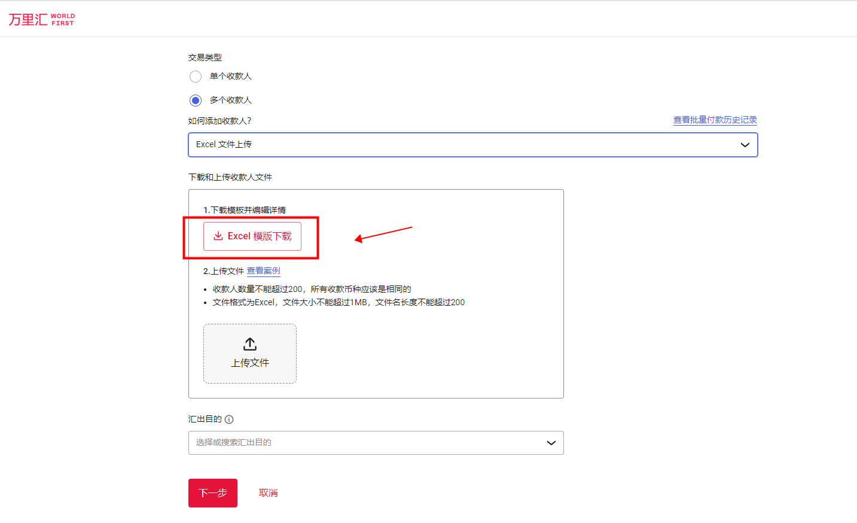This screenshot has height=523, width=857.
Task: Open the info icon next to 汇出目的
Action: pos(229,419)
